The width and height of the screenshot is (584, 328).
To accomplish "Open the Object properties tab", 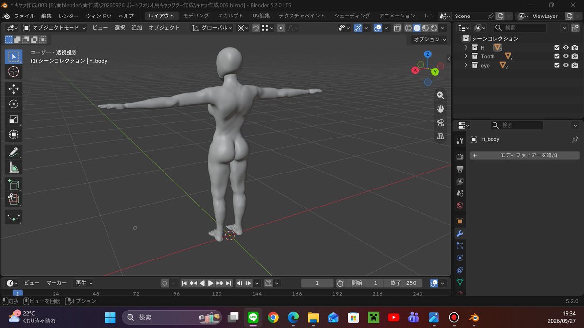I will click(x=460, y=221).
